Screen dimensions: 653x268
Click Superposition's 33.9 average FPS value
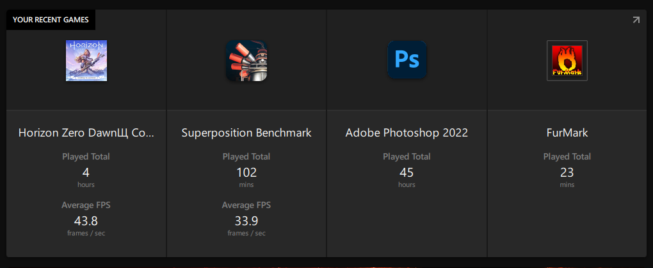pyautogui.click(x=246, y=221)
